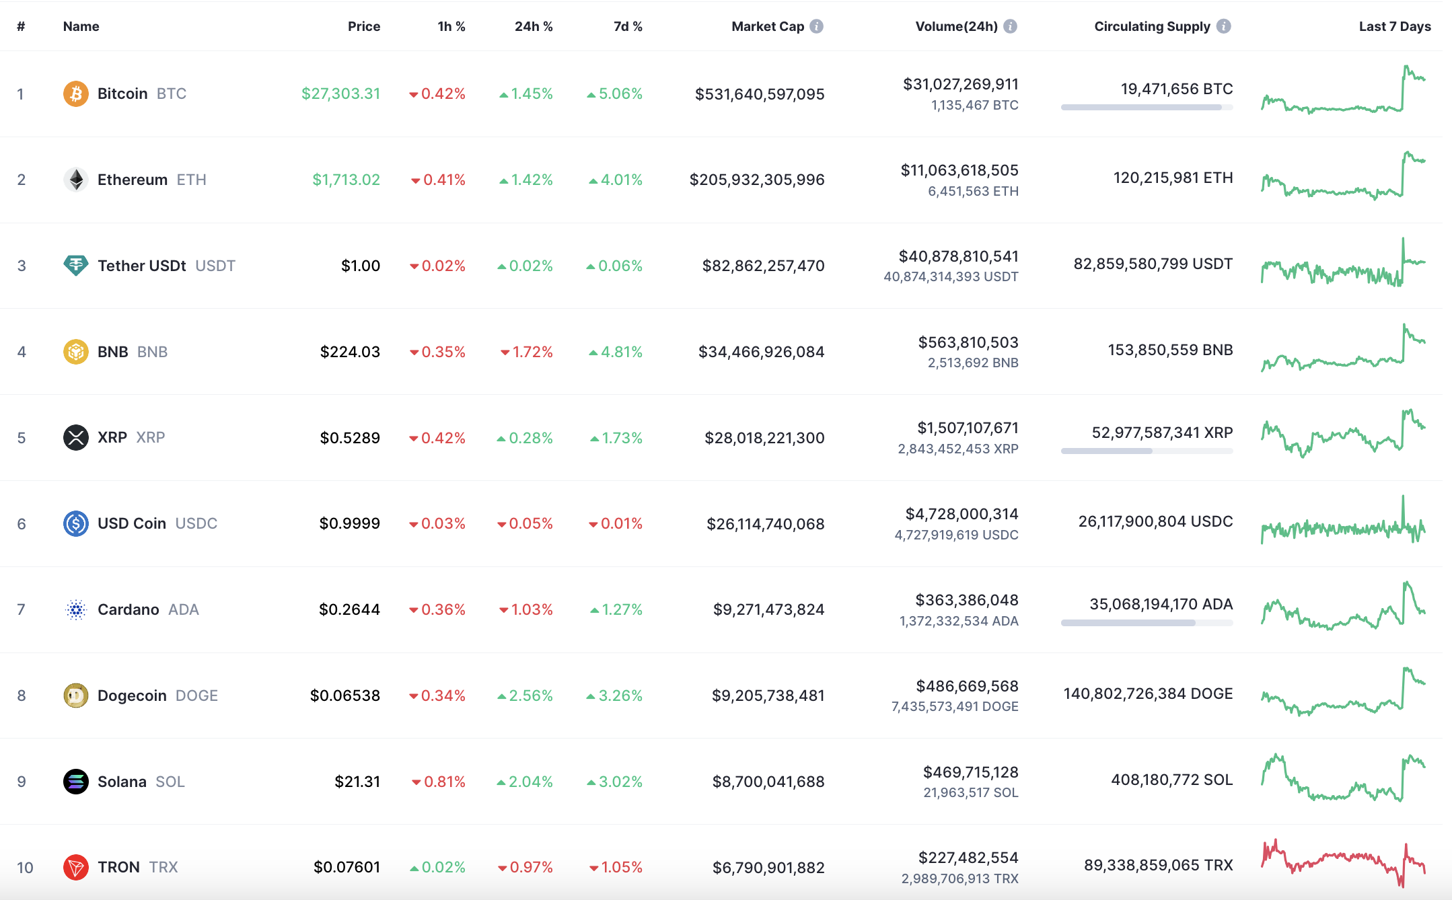Image resolution: width=1452 pixels, height=900 pixels.
Task: Click the BNB coin icon
Action: (75, 351)
